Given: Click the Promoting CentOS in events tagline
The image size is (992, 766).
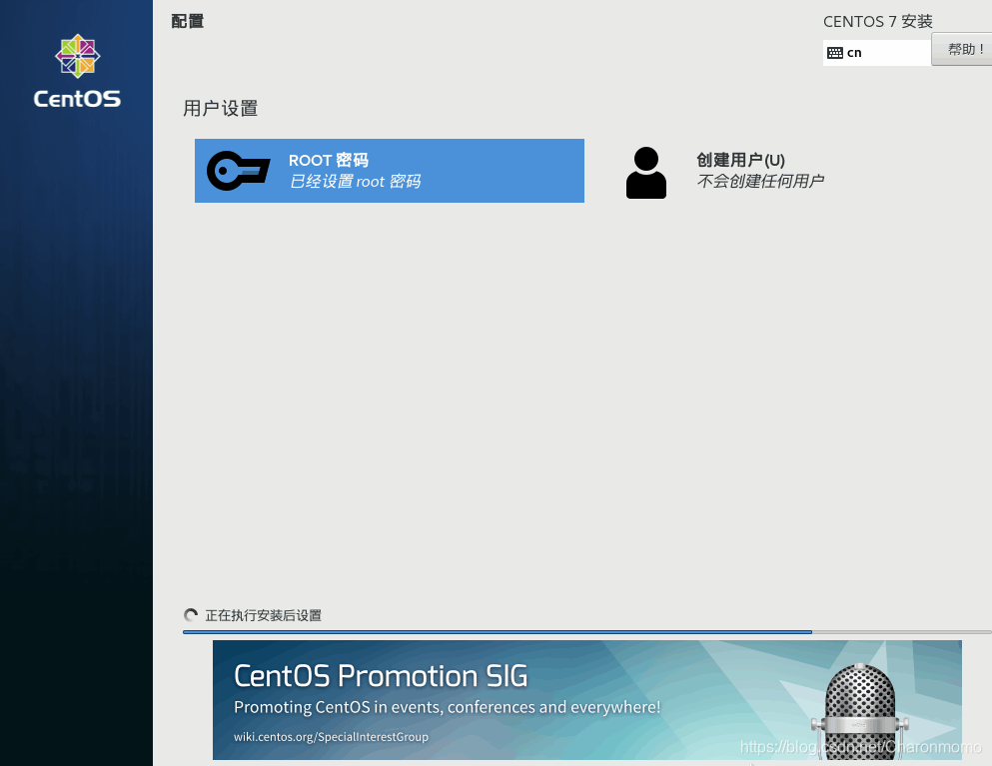Looking at the screenshot, I should point(448,707).
